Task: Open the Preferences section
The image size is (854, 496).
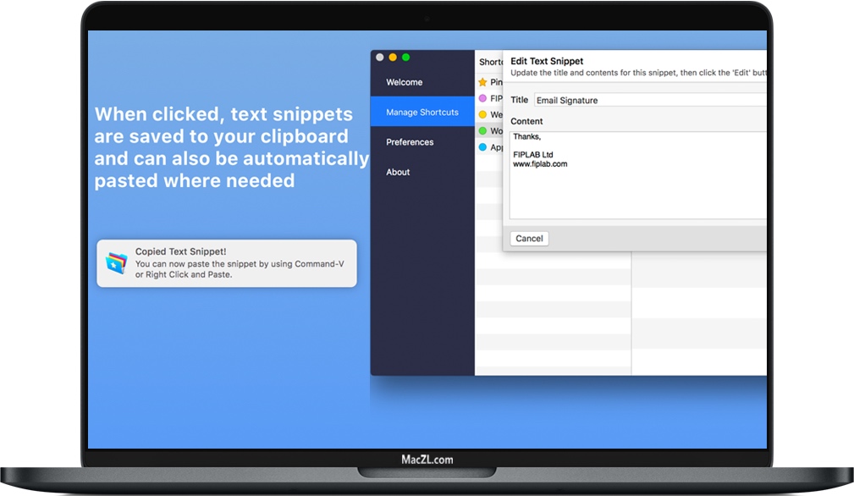Action: click(410, 142)
